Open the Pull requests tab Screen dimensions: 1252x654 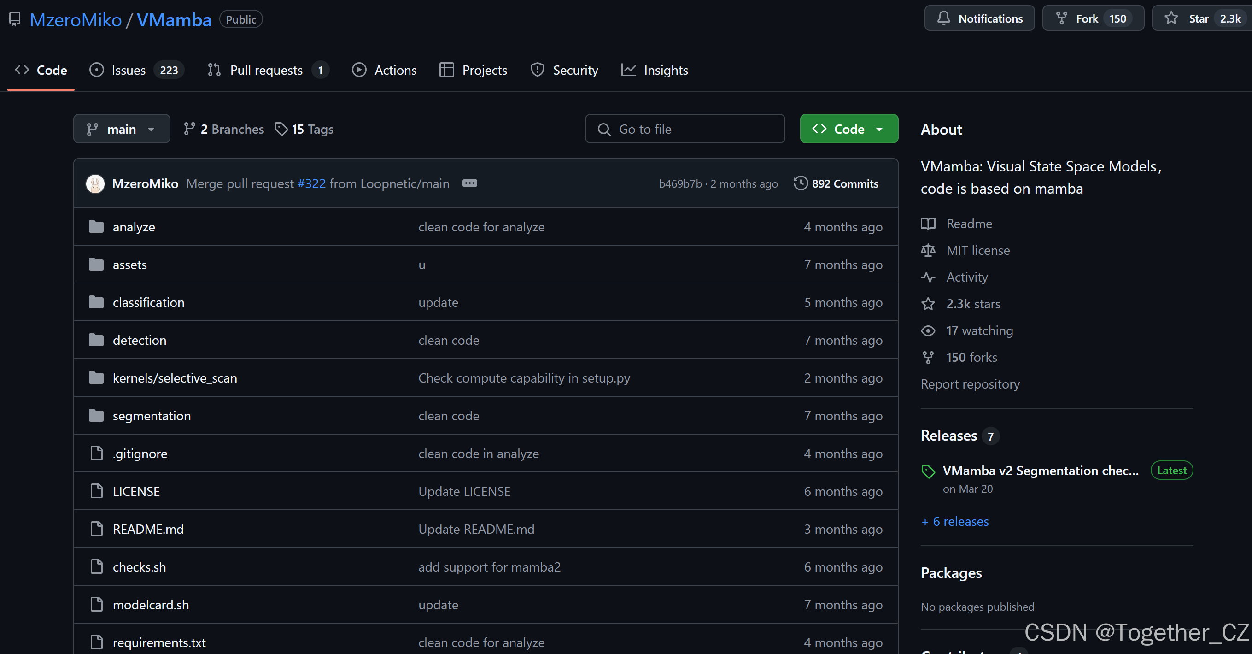(266, 71)
